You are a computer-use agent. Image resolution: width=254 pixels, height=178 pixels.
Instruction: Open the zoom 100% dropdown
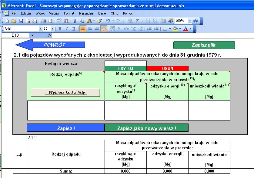190,21
